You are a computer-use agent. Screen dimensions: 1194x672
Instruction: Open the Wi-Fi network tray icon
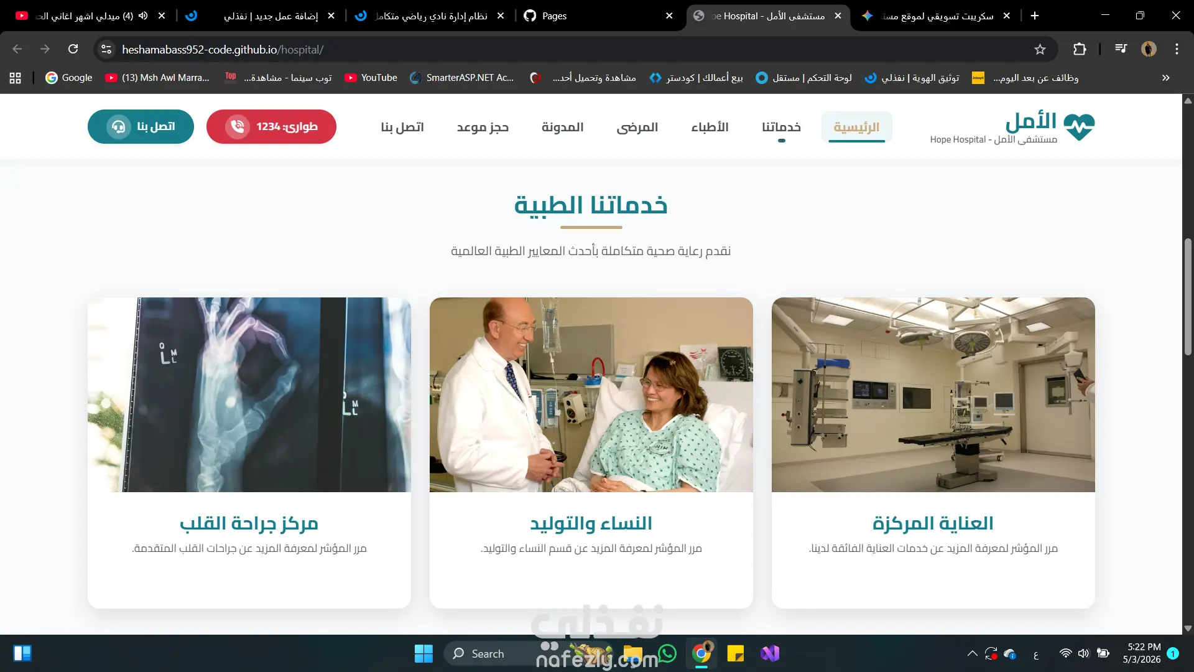pos(1065,653)
